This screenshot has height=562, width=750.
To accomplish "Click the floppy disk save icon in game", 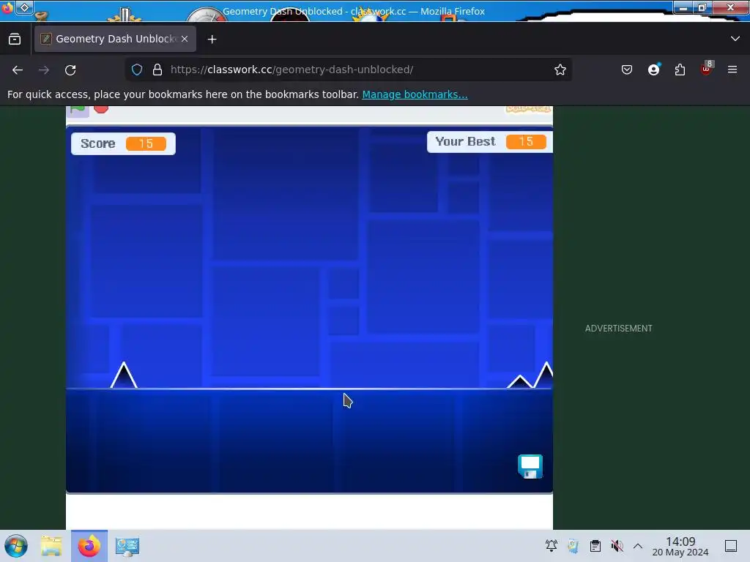I will click(x=530, y=466).
